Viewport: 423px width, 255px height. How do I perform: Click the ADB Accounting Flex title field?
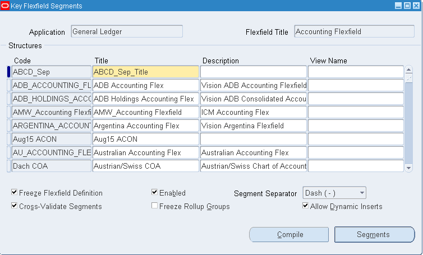click(145, 85)
